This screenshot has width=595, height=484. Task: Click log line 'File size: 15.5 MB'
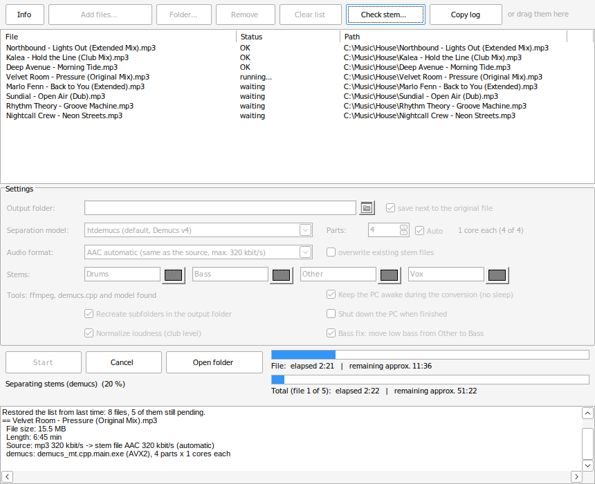tap(36, 429)
